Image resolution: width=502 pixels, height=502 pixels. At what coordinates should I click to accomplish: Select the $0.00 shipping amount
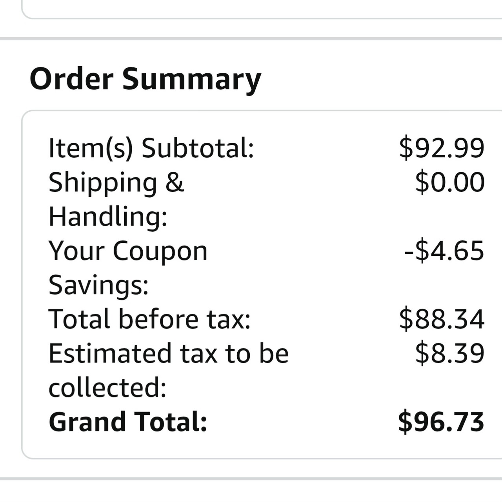point(450,183)
